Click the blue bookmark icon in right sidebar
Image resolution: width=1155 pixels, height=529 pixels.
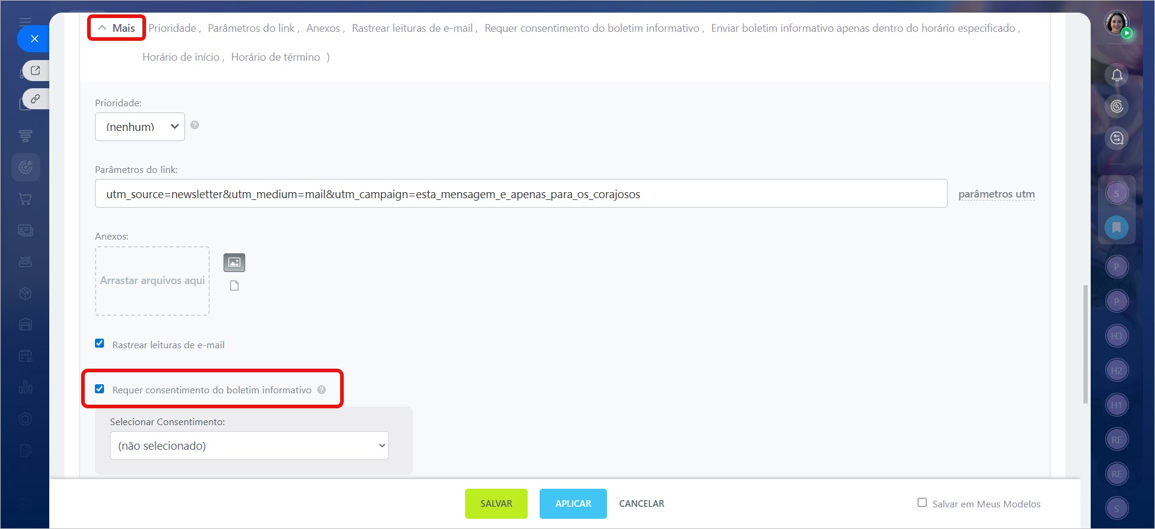coord(1117,228)
